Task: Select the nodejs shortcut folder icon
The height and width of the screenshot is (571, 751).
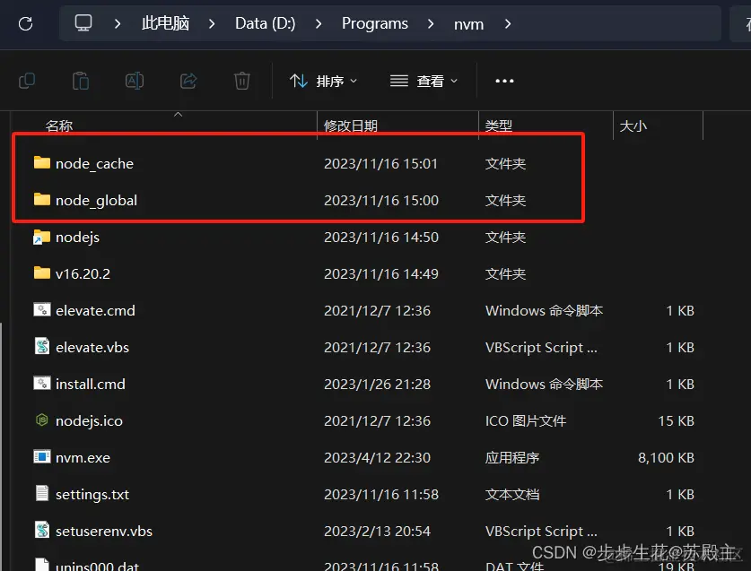Action: click(42, 237)
